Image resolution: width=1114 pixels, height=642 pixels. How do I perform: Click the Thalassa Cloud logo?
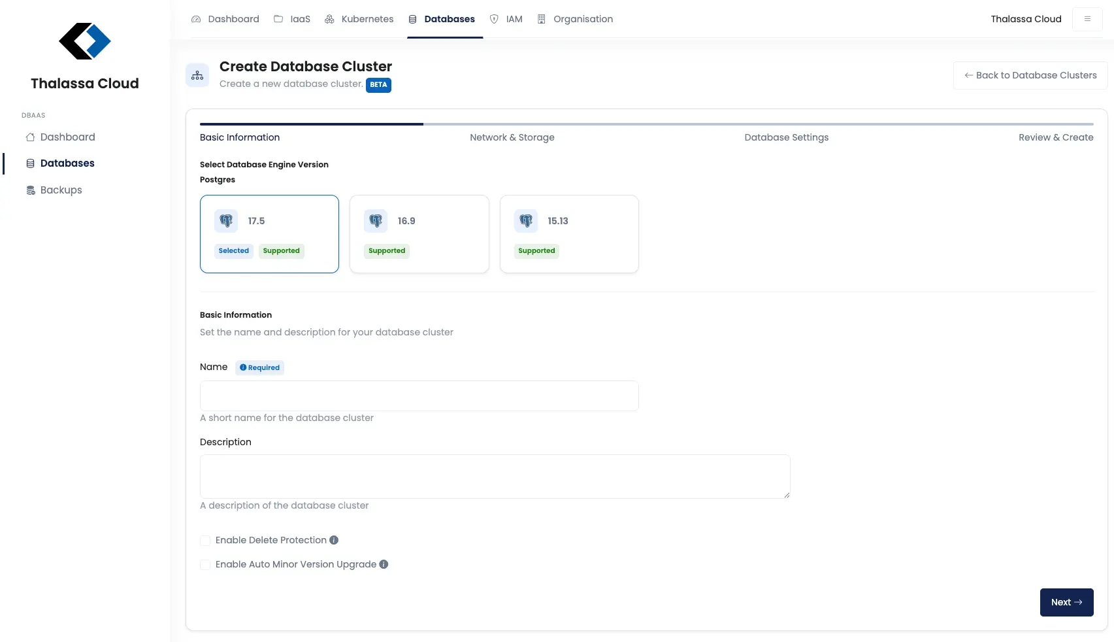[84, 41]
